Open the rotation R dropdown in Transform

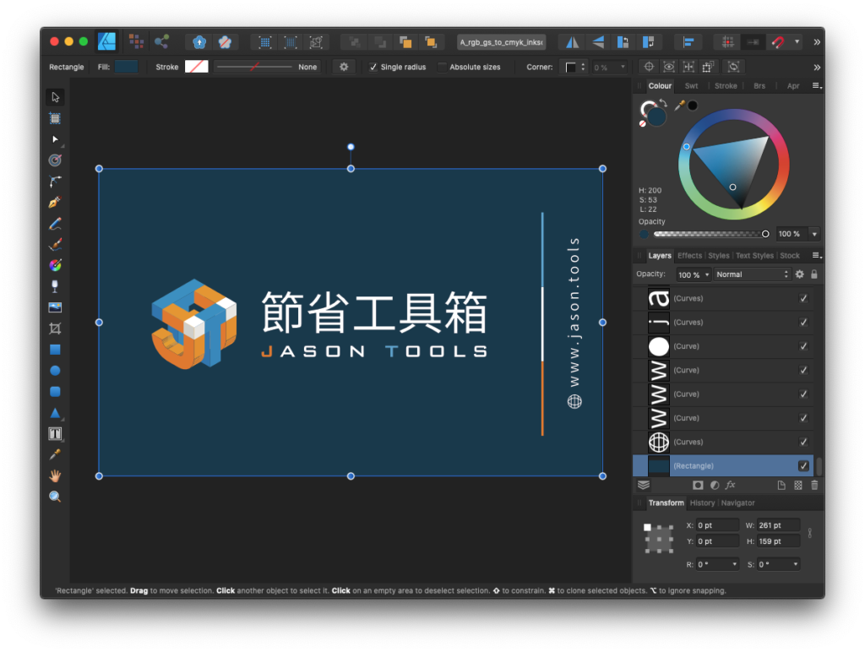[x=734, y=564]
